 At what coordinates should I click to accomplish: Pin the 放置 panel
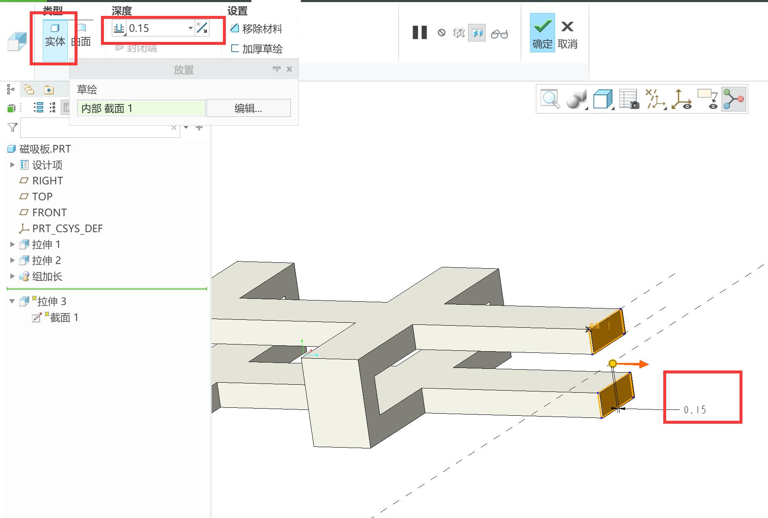point(277,69)
